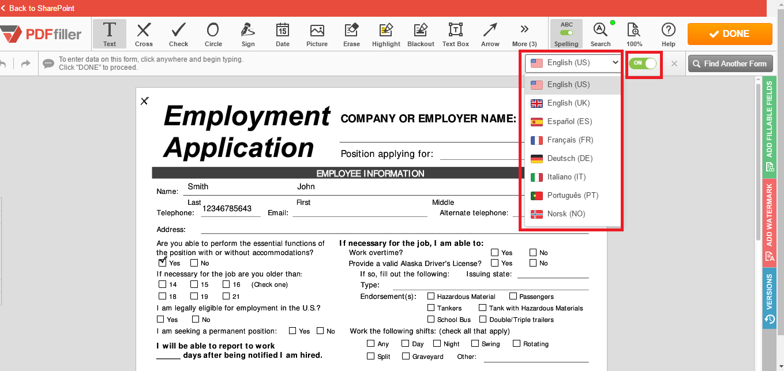This screenshot has width=784, height=371.
Task: Check Yes for permanent position
Action: pyautogui.click(x=292, y=331)
